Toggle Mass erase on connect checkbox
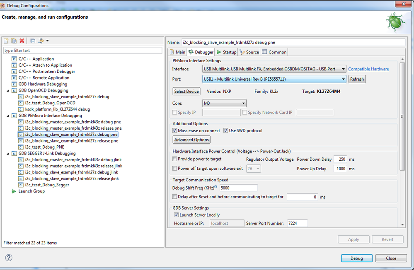Screen dimensions: 414x270 (x=174, y=130)
